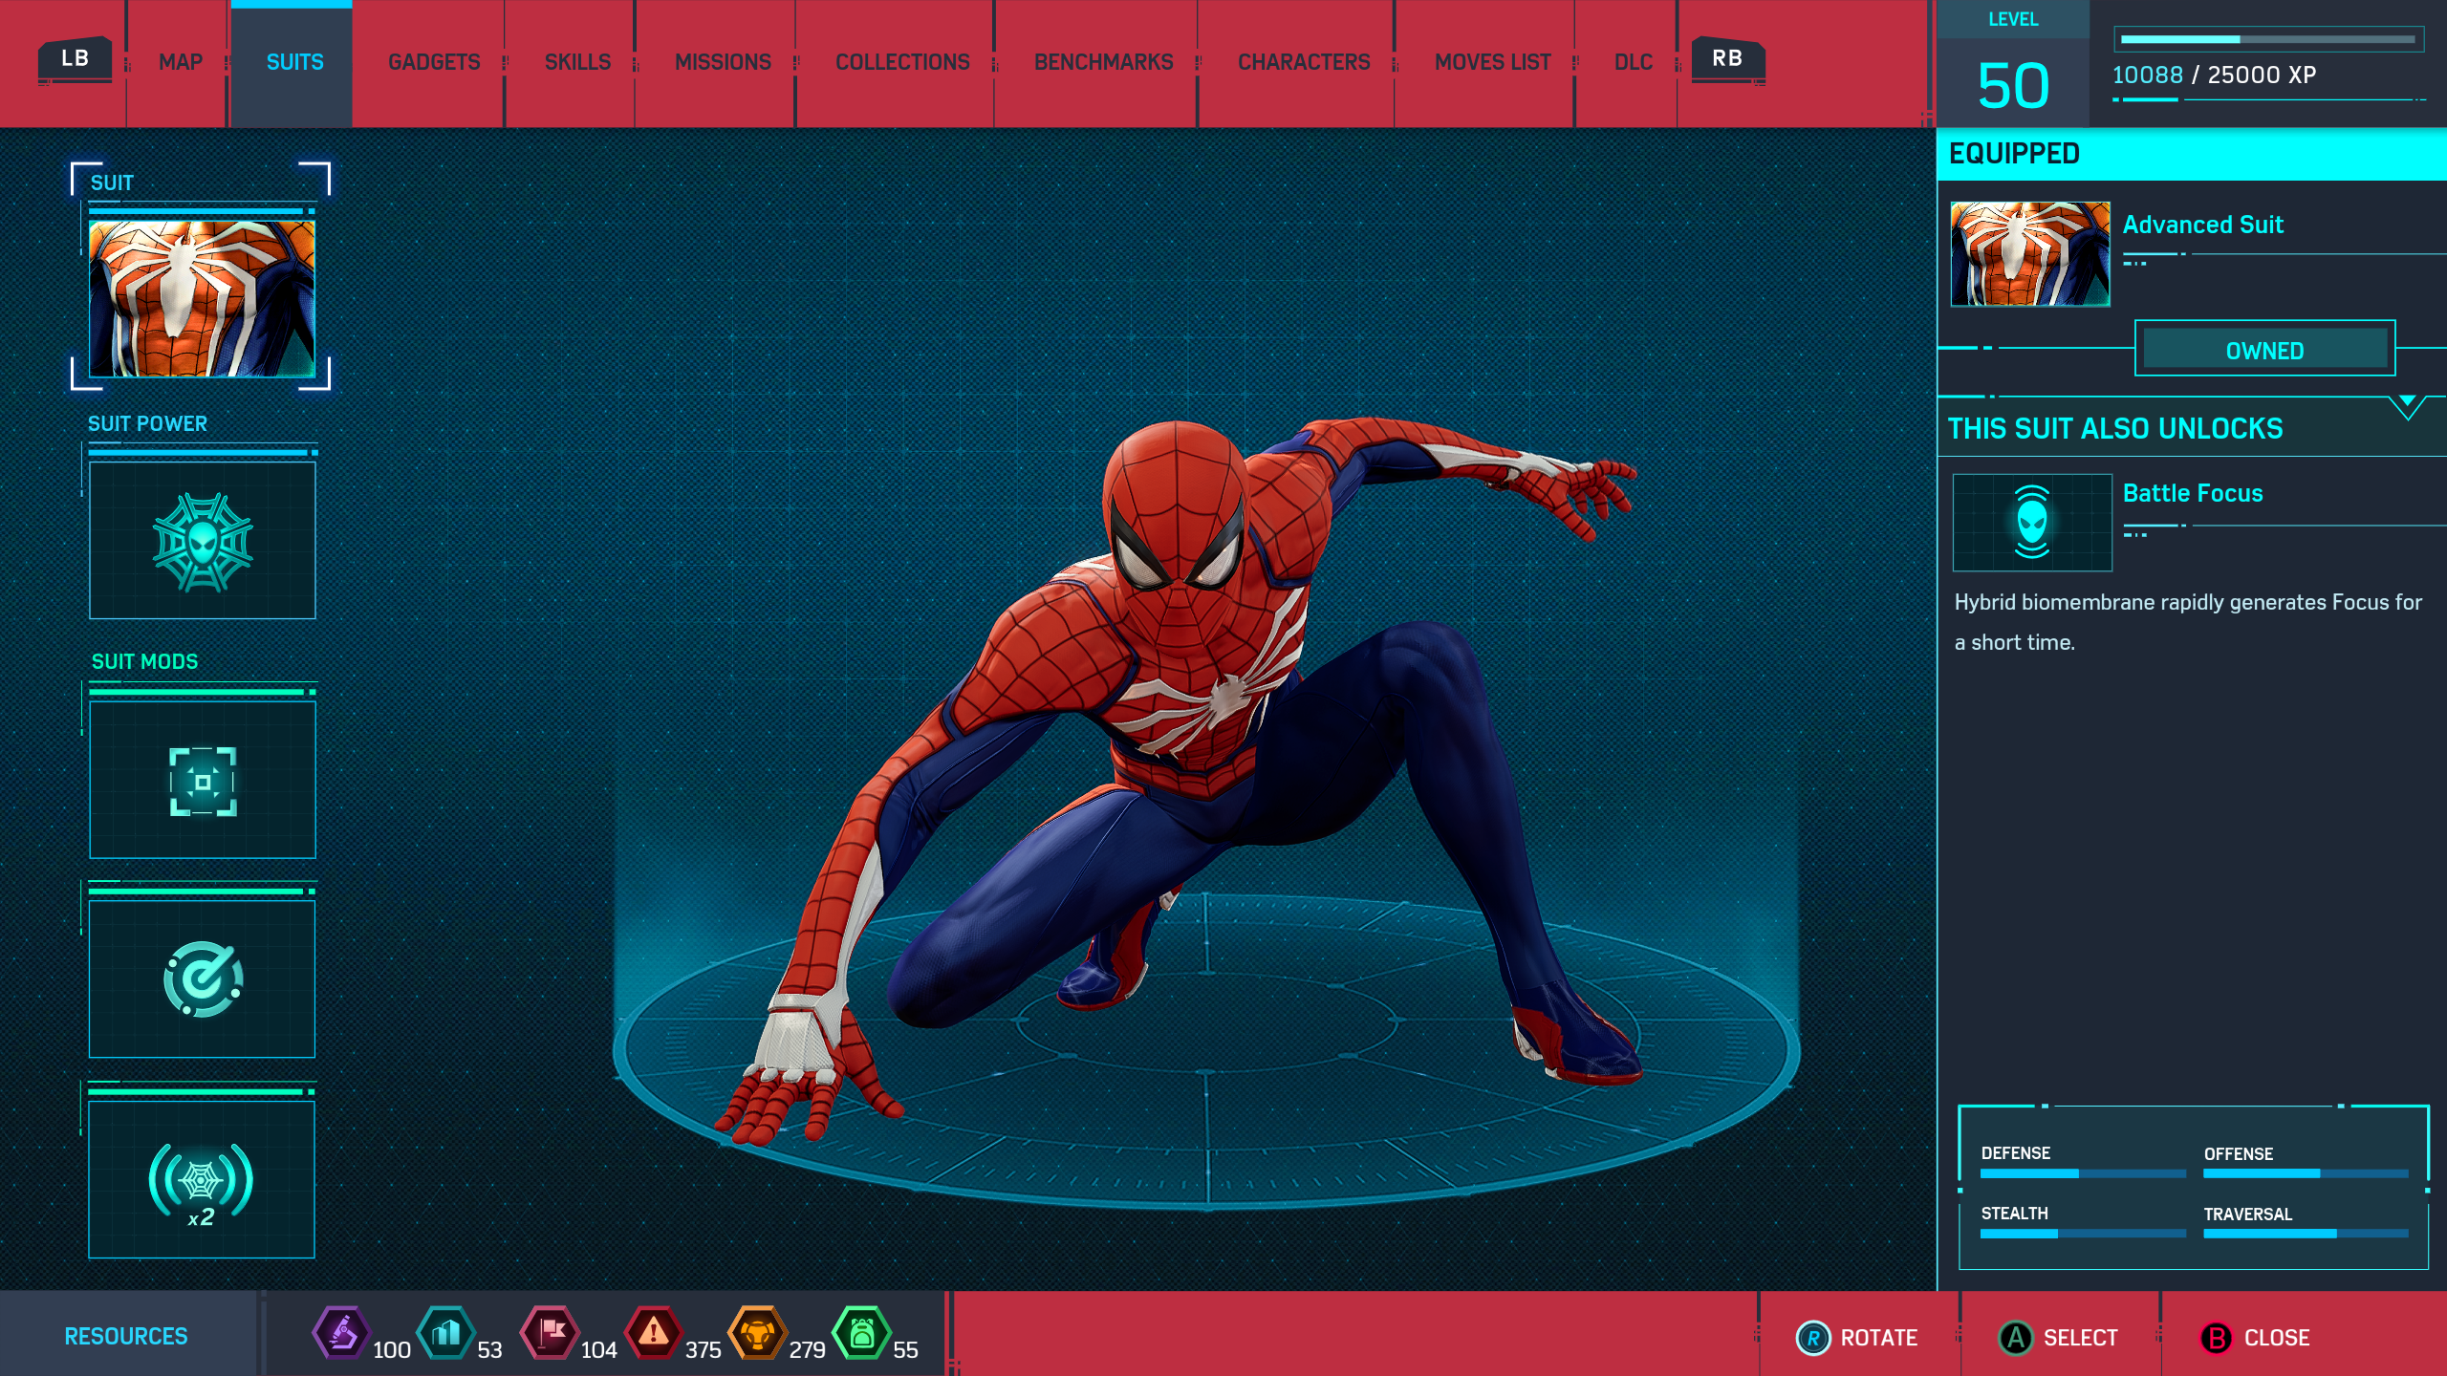Click the teal landmark token resource icon
2447x1376 pixels.
coord(446,1332)
